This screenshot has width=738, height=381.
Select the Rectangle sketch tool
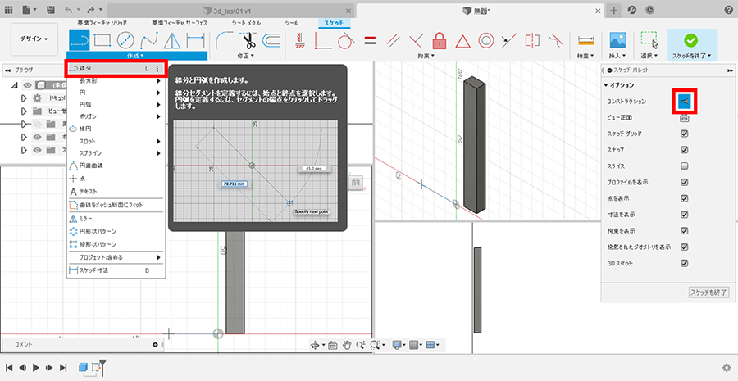(x=102, y=40)
